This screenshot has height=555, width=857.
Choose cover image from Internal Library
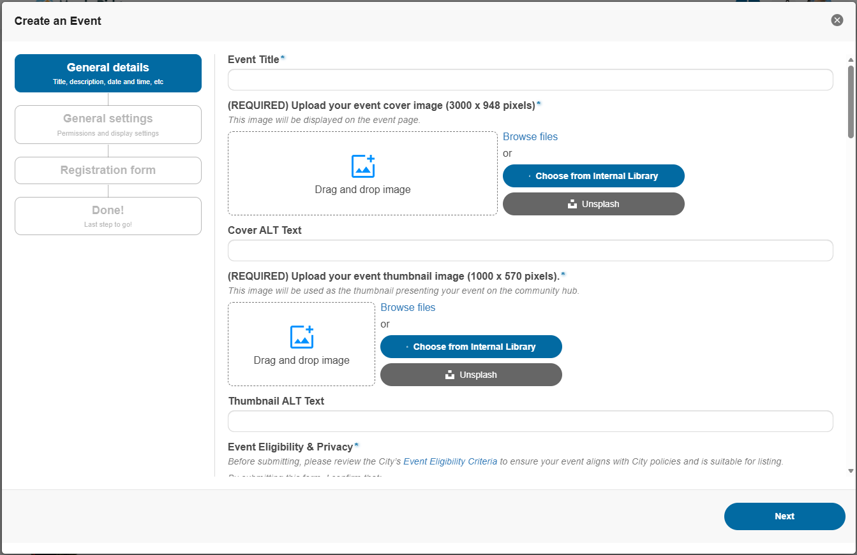[593, 176]
